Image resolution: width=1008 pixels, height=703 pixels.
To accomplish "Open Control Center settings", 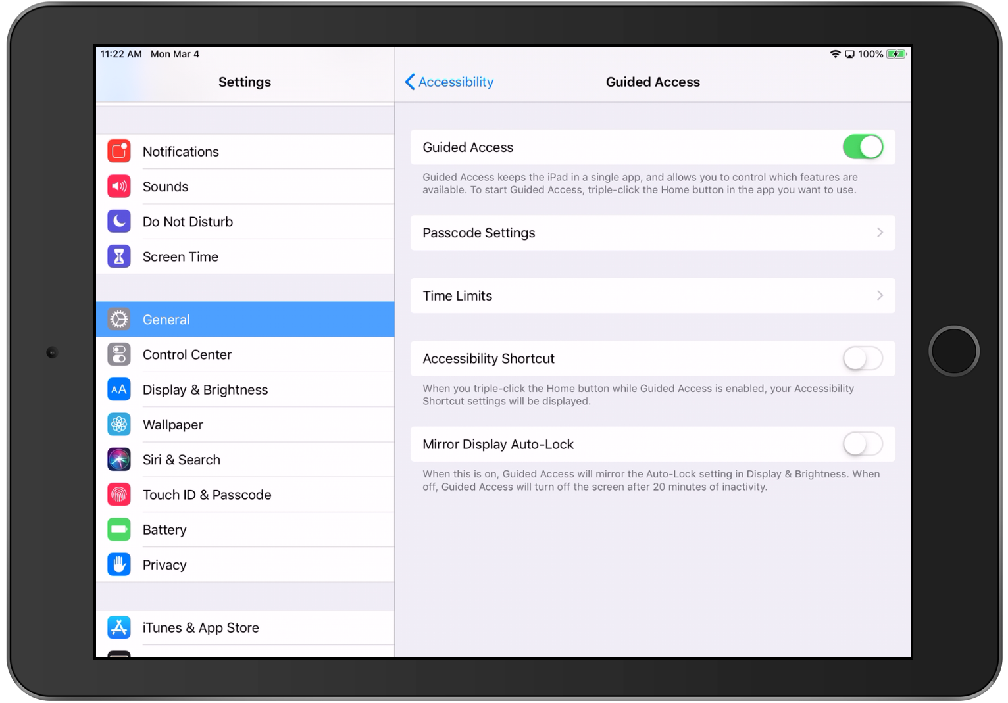I will [245, 354].
